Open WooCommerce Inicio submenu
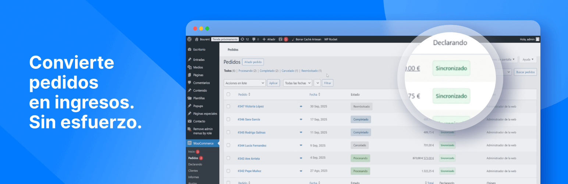The height and width of the screenshot is (184, 568). point(191,152)
